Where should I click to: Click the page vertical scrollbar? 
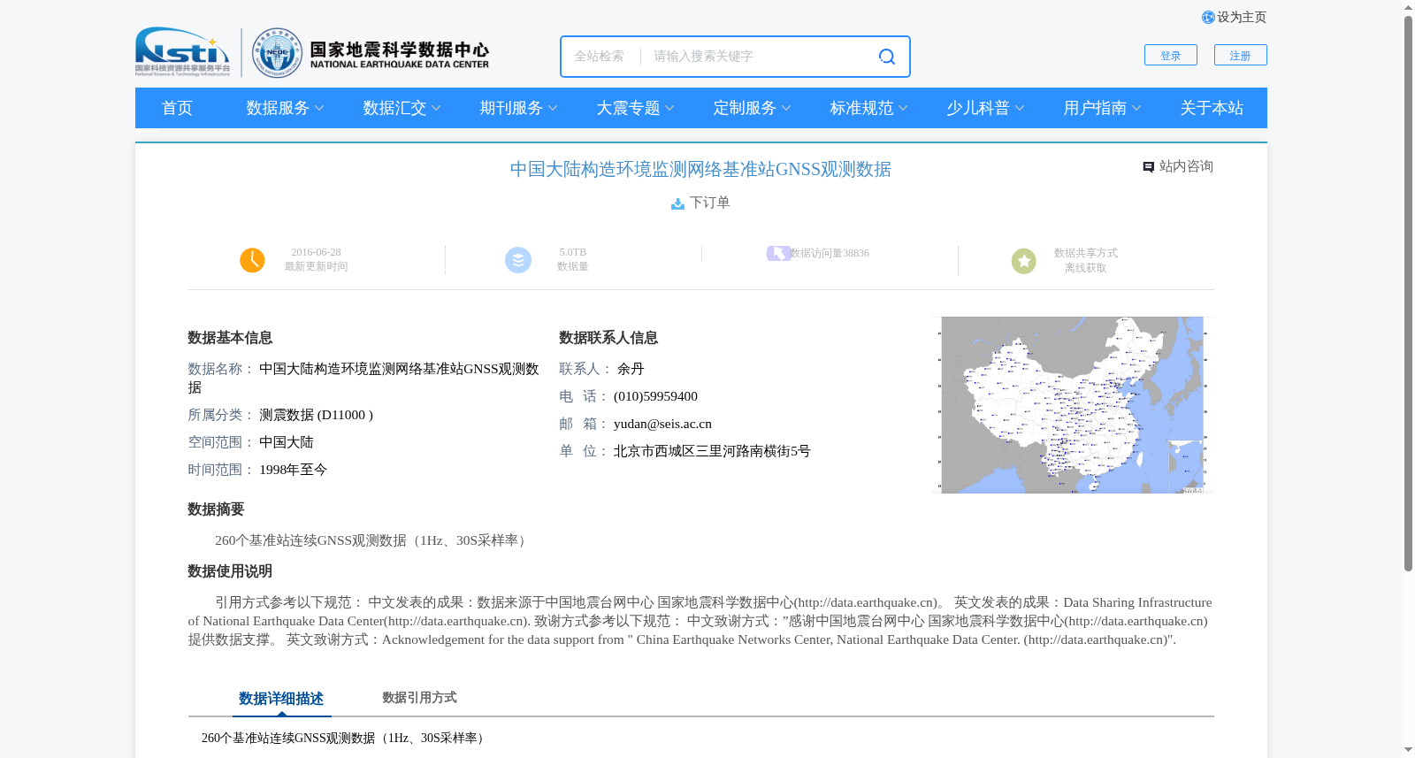[1408, 294]
